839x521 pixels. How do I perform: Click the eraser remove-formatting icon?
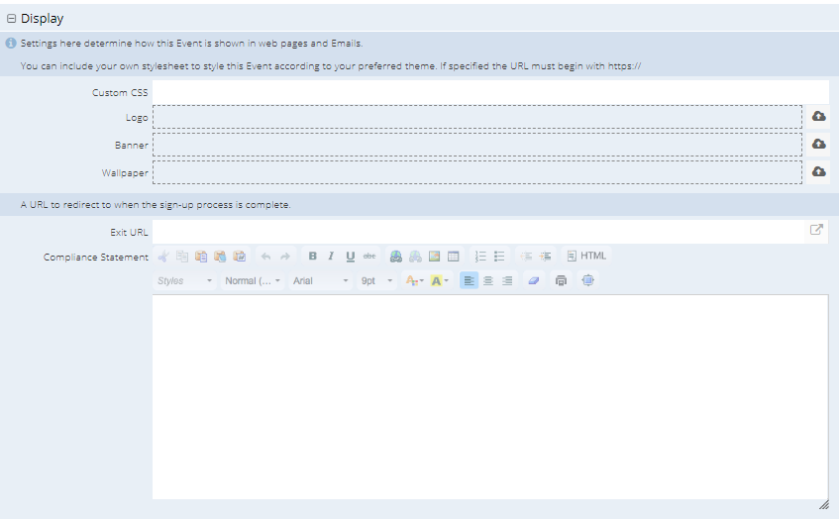tap(534, 281)
